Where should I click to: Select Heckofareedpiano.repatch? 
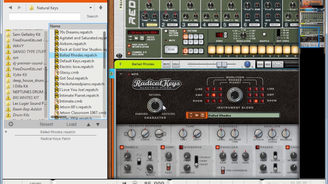(79, 84)
